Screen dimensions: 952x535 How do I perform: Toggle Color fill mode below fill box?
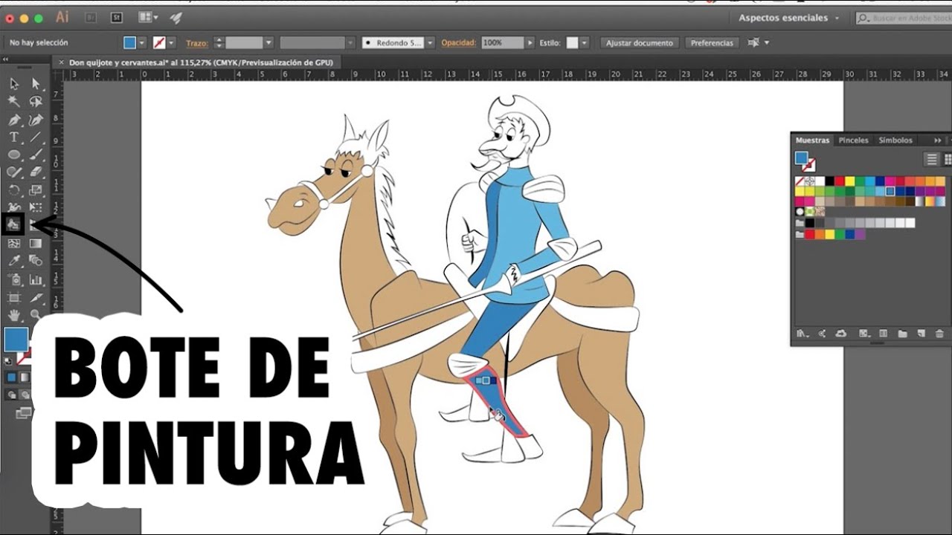[x=11, y=377]
